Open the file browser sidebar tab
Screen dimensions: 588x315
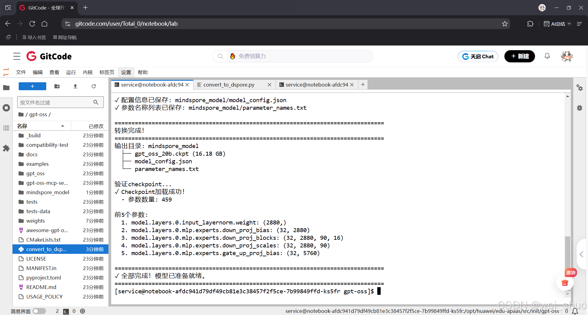click(x=6, y=88)
